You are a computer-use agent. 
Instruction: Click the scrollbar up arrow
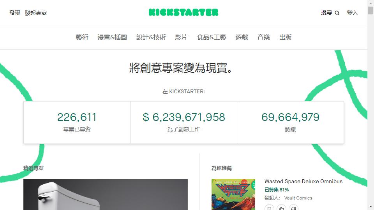370,3
